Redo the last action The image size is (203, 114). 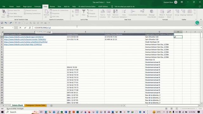pos(10,23)
